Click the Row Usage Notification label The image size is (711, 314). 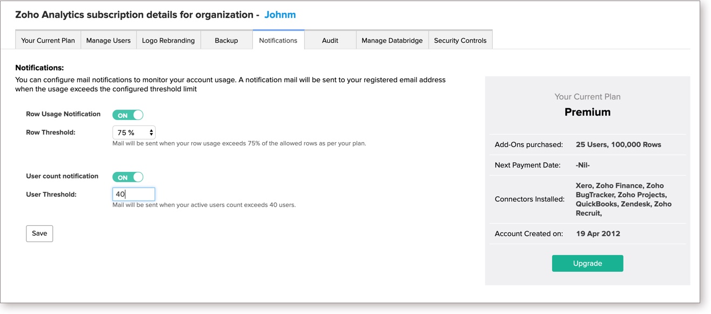(63, 114)
